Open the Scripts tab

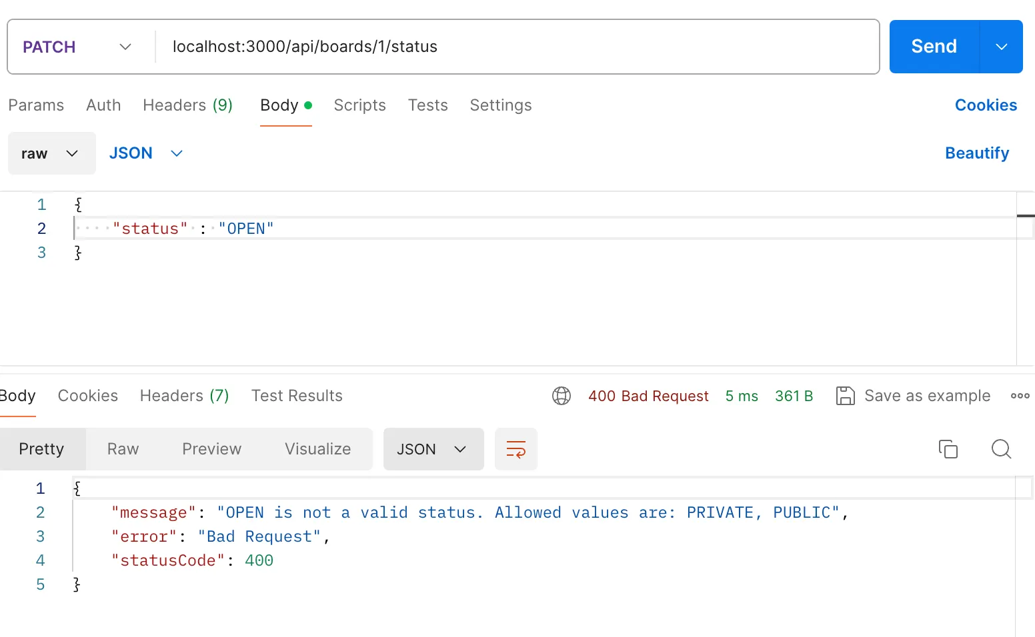pos(360,105)
